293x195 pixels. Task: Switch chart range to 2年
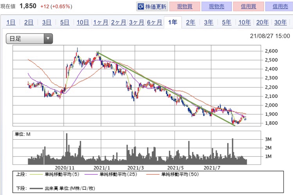click(x=191, y=22)
